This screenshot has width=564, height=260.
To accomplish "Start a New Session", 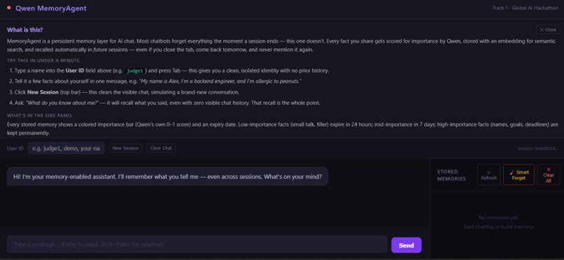I will 125,148.
